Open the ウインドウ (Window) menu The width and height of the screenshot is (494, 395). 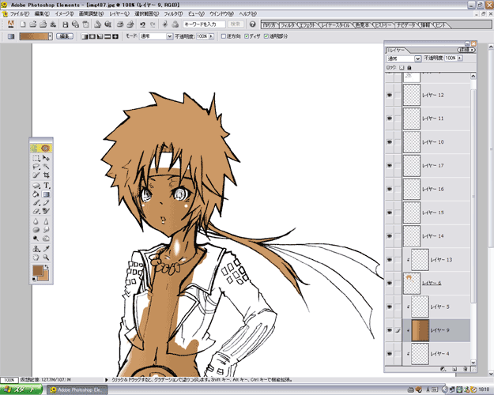[221, 14]
